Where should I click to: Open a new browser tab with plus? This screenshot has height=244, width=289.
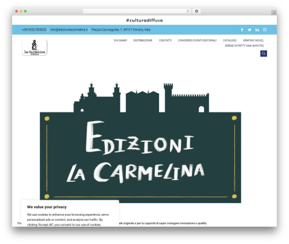coord(274,13)
